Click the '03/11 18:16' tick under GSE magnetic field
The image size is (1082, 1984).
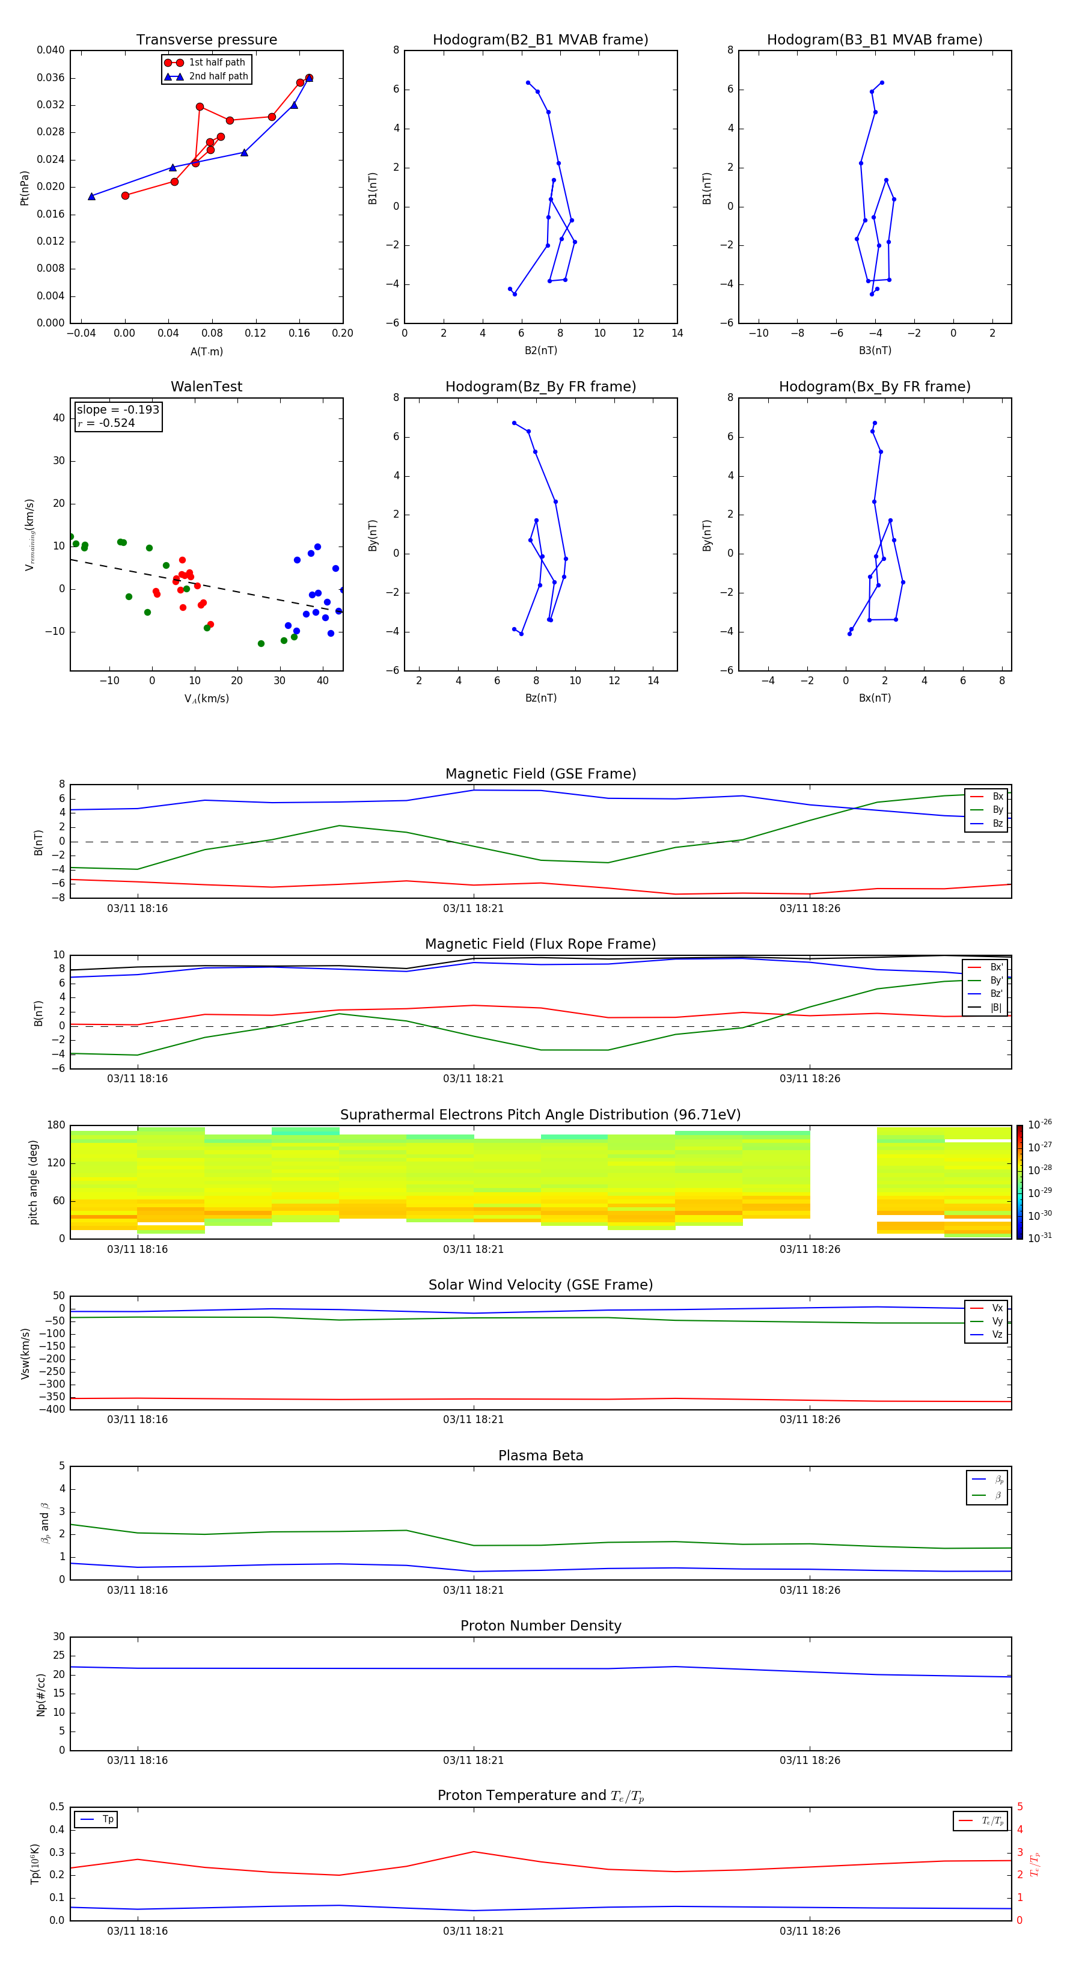(137, 908)
